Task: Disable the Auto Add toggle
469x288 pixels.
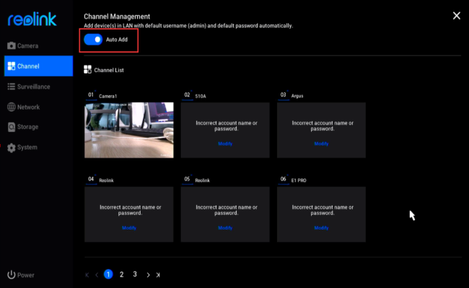Action: 93,40
